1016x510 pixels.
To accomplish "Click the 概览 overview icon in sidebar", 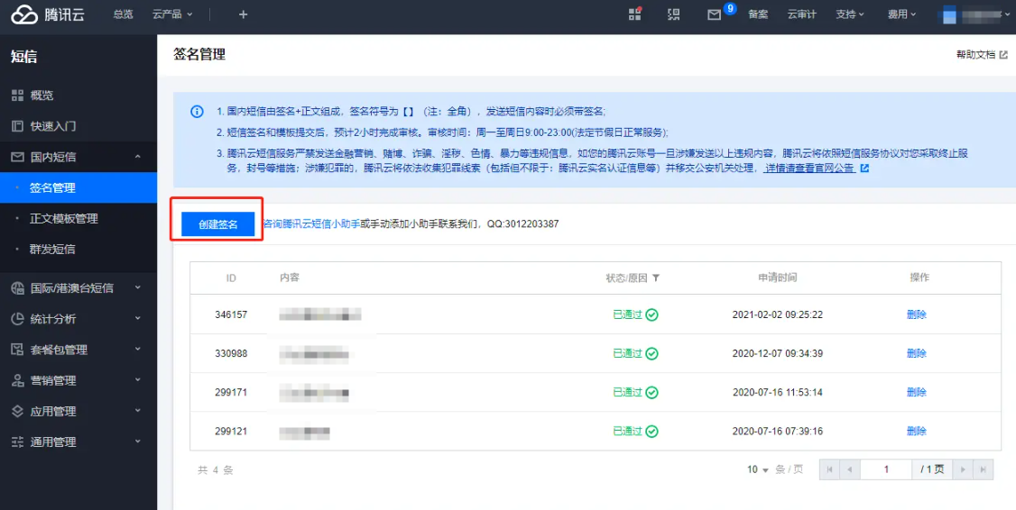I will pyautogui.click(x=18, y=96).
